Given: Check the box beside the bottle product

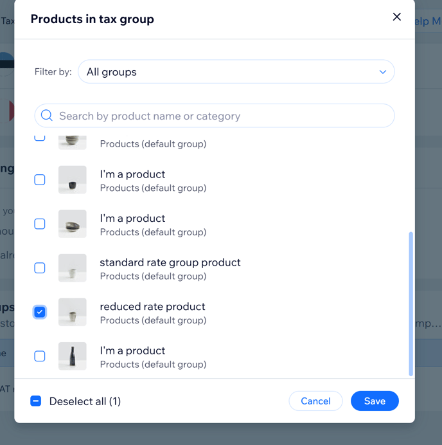Looking at the screenshot, I should coord(40,356).
